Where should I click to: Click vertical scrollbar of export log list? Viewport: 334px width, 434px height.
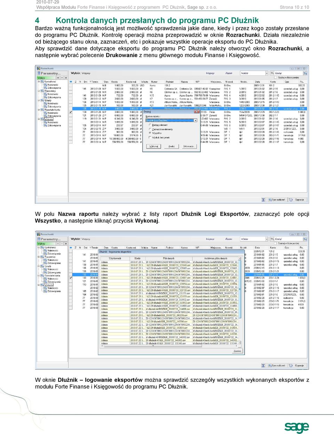pos(240,301)
